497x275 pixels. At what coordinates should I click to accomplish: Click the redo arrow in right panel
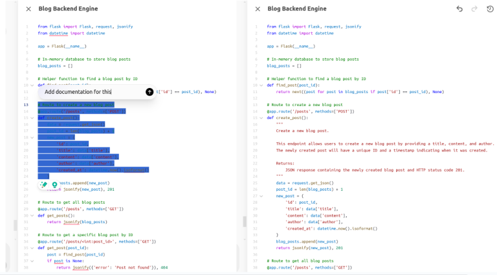click(474, 9)
